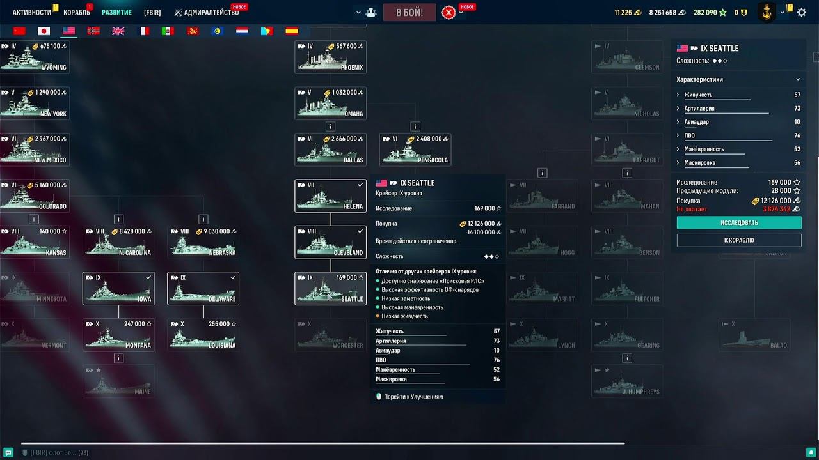Select the Worcester ship card
The image size is (819, 460).
[x=331, y=334]
